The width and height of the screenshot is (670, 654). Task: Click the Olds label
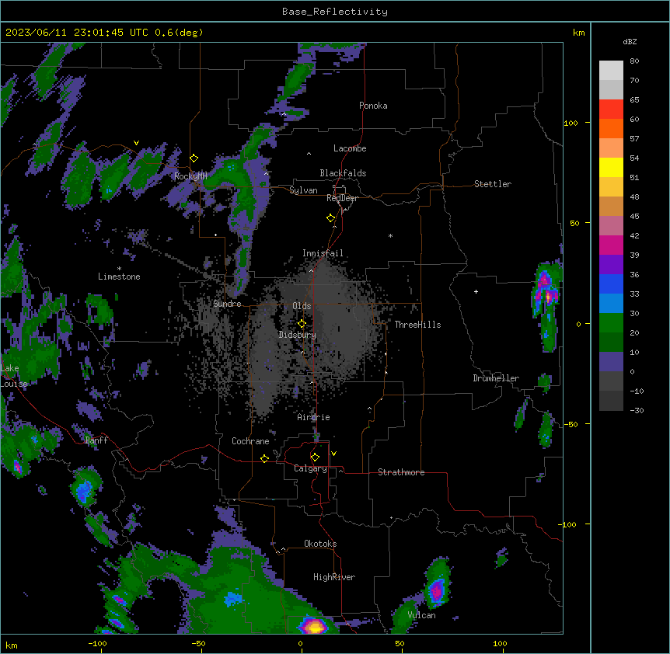pos(302,306)
